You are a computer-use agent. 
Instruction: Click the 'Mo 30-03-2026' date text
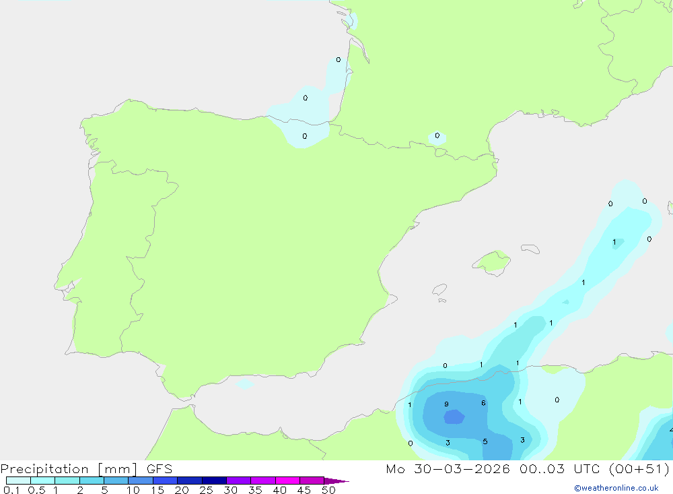(x=448, y=469)
